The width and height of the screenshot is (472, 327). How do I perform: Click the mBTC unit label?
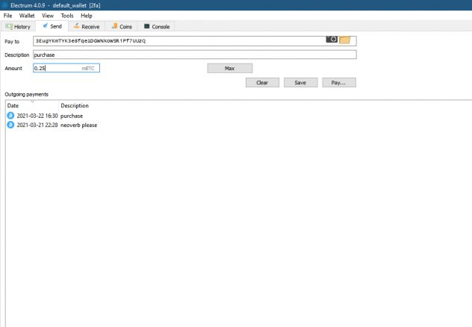(x=88, y=69)
